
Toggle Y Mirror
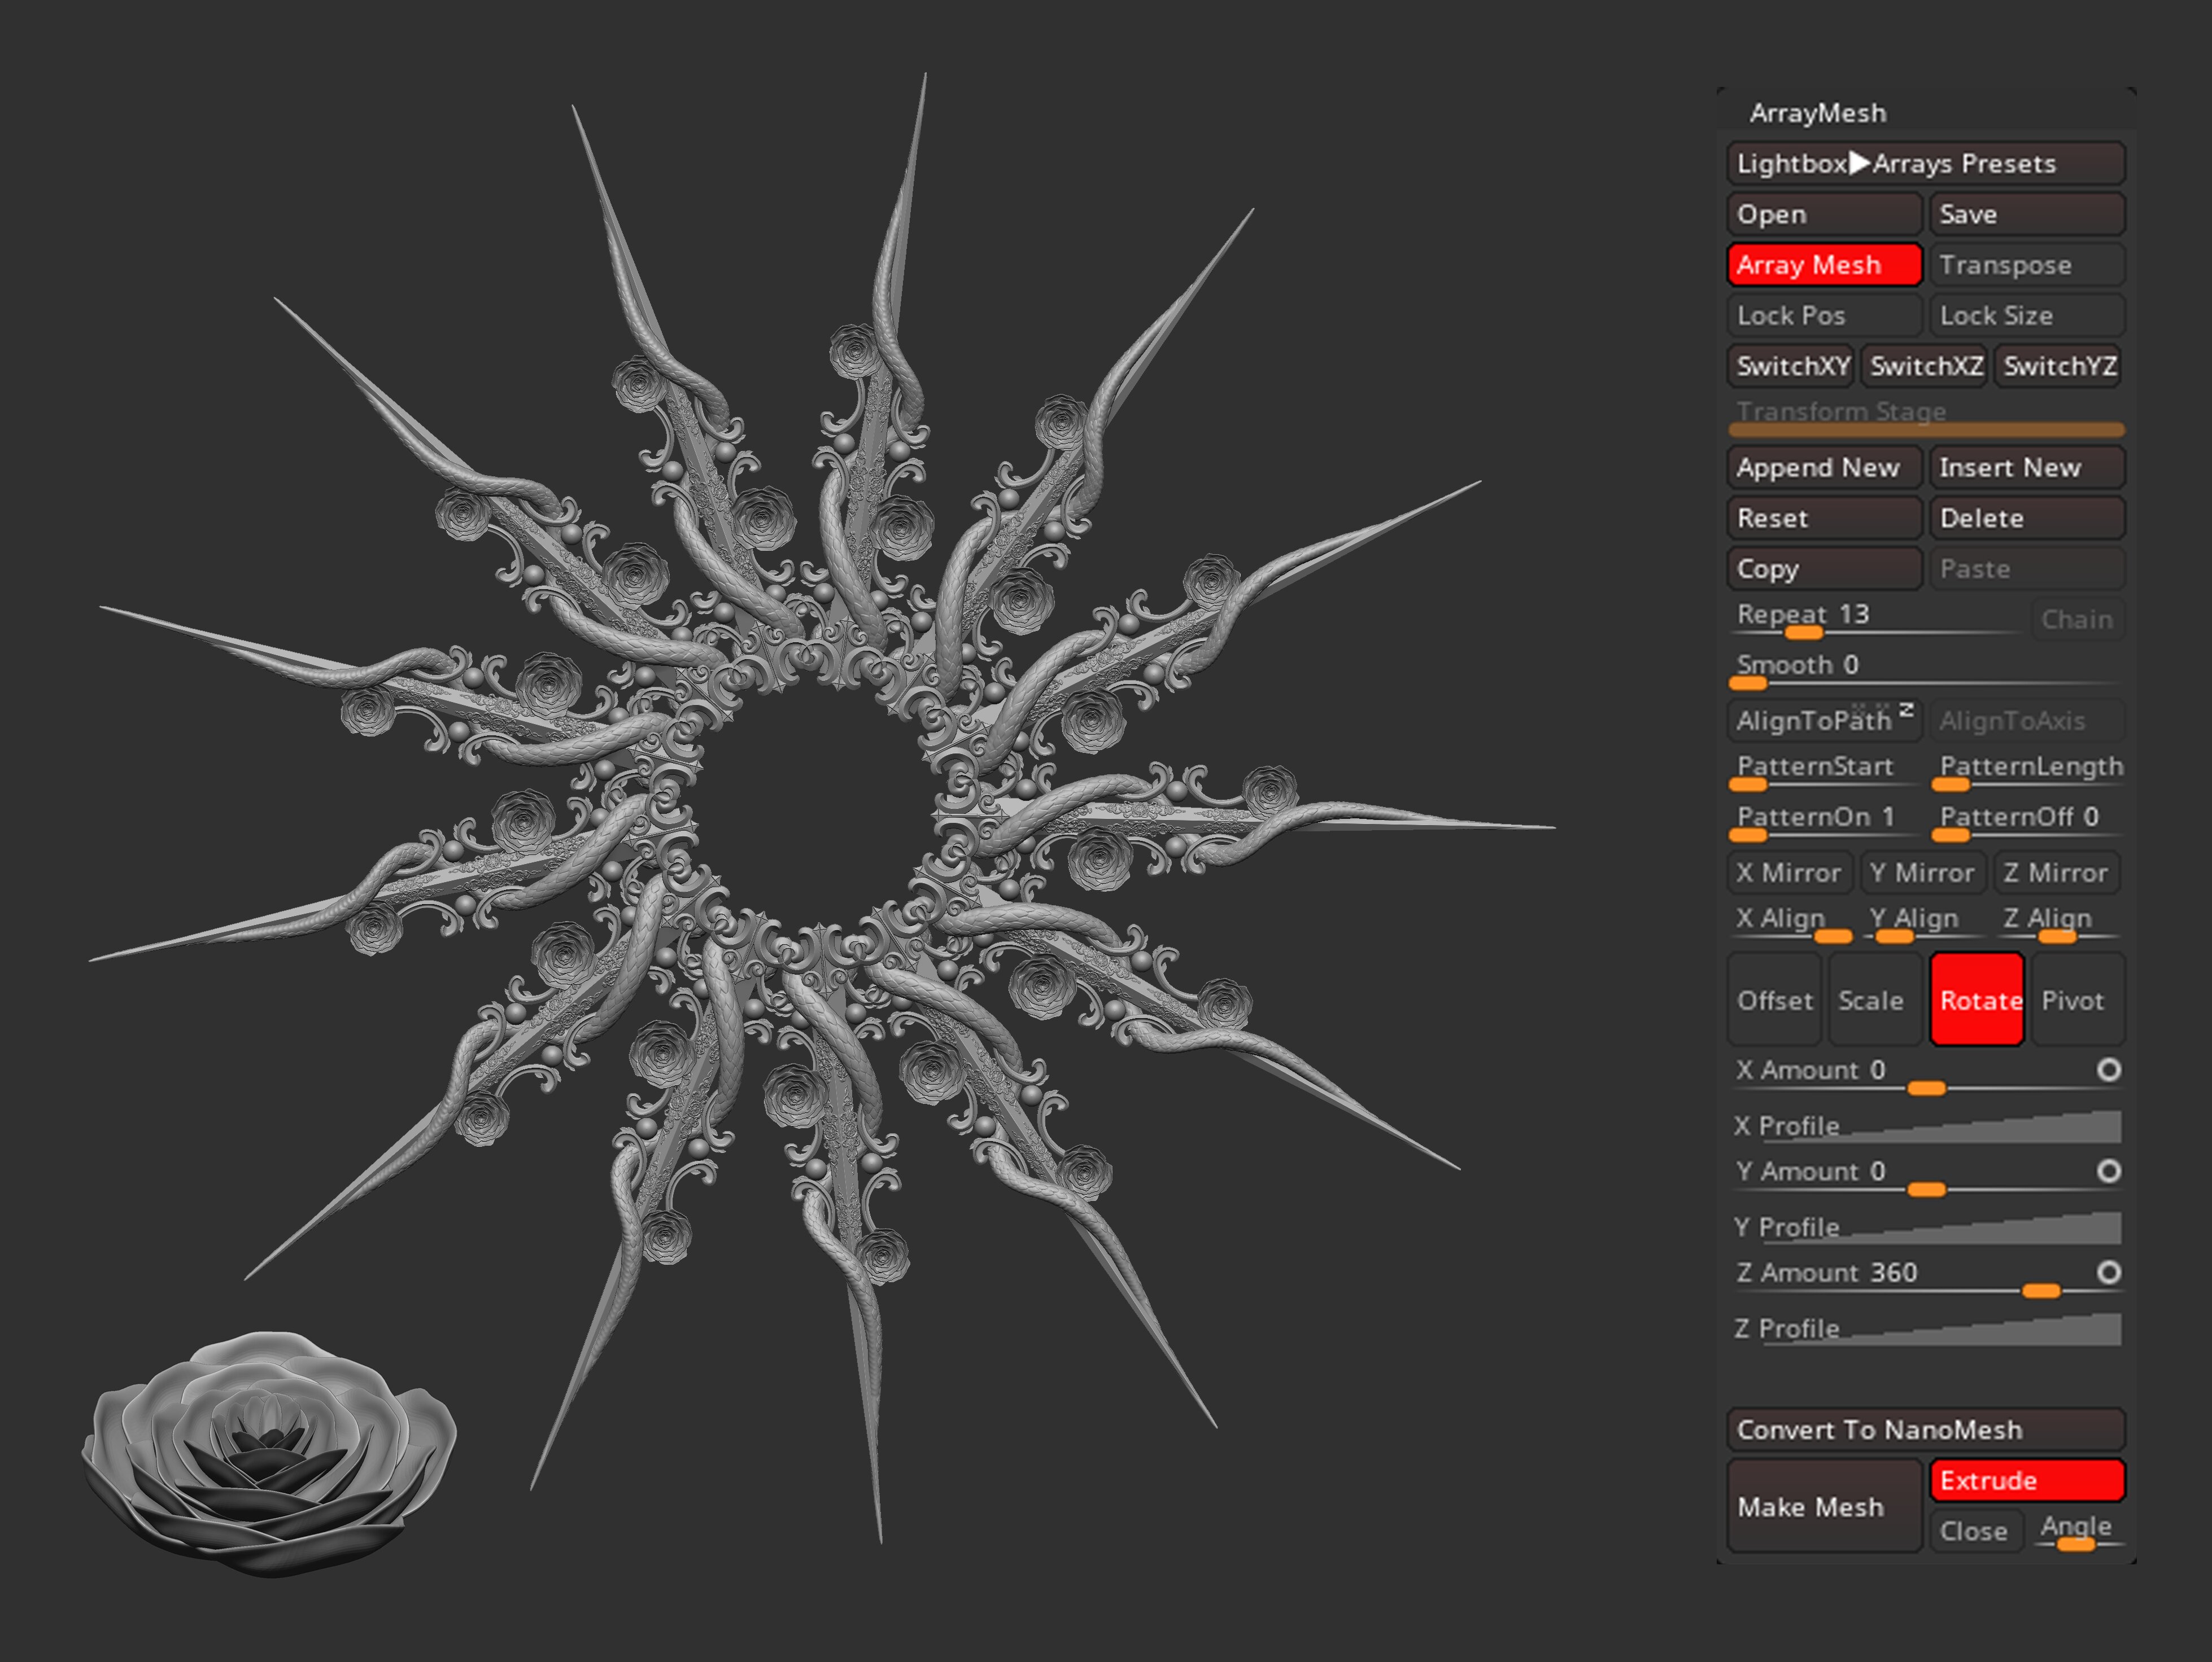click(1926, 872)
